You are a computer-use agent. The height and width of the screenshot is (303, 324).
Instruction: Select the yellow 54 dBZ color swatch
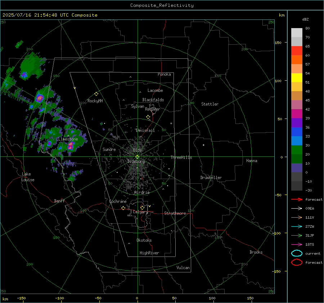(297, 77)
